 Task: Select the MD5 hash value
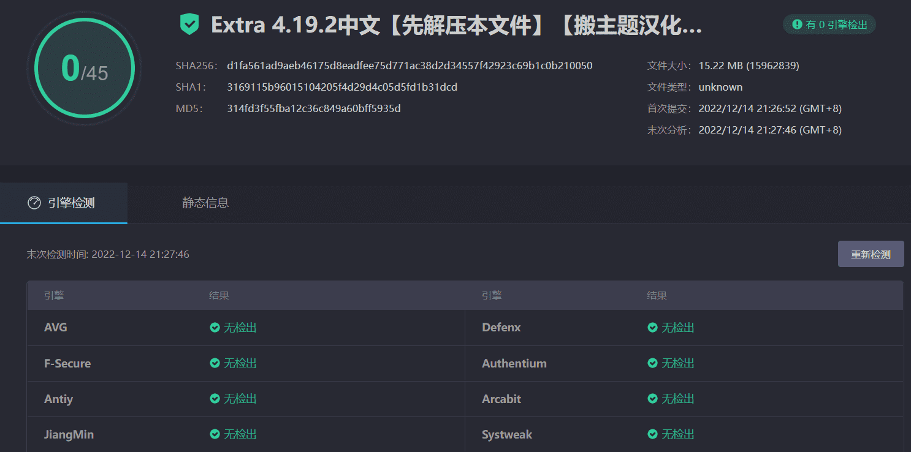[x=314, y=108]
